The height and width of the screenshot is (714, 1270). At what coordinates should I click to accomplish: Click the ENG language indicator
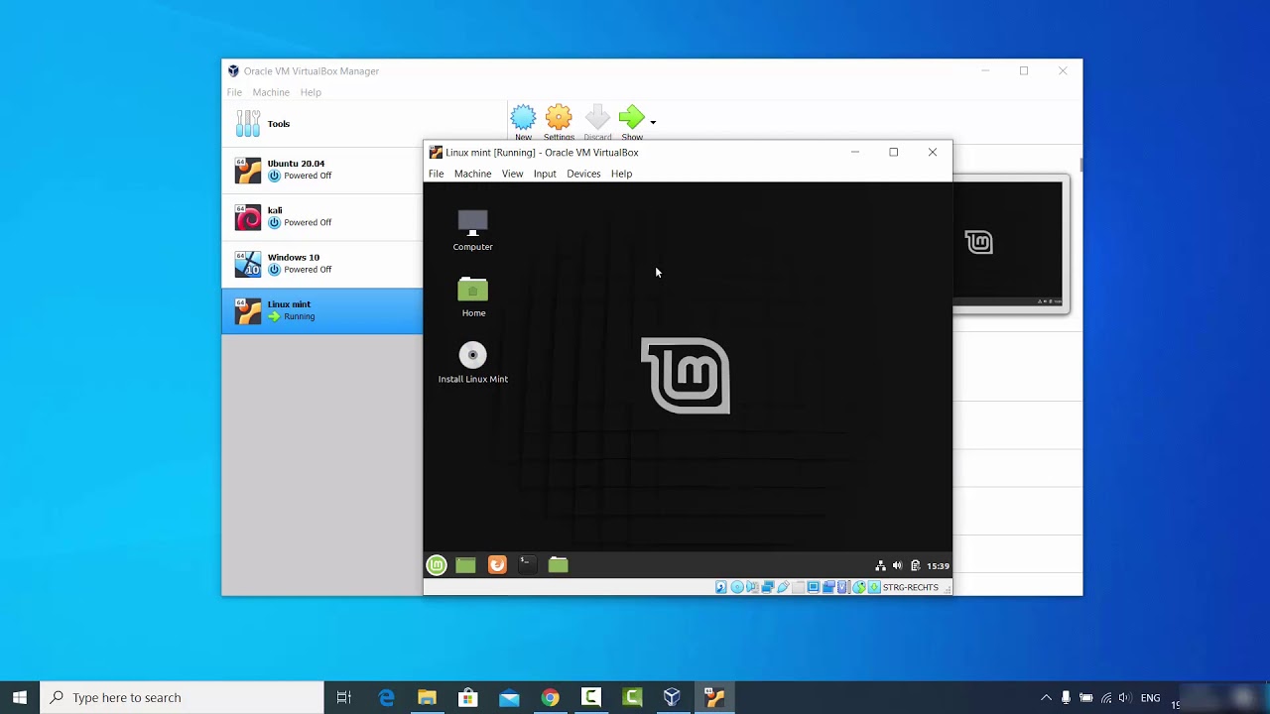[x=1150, y=697]
